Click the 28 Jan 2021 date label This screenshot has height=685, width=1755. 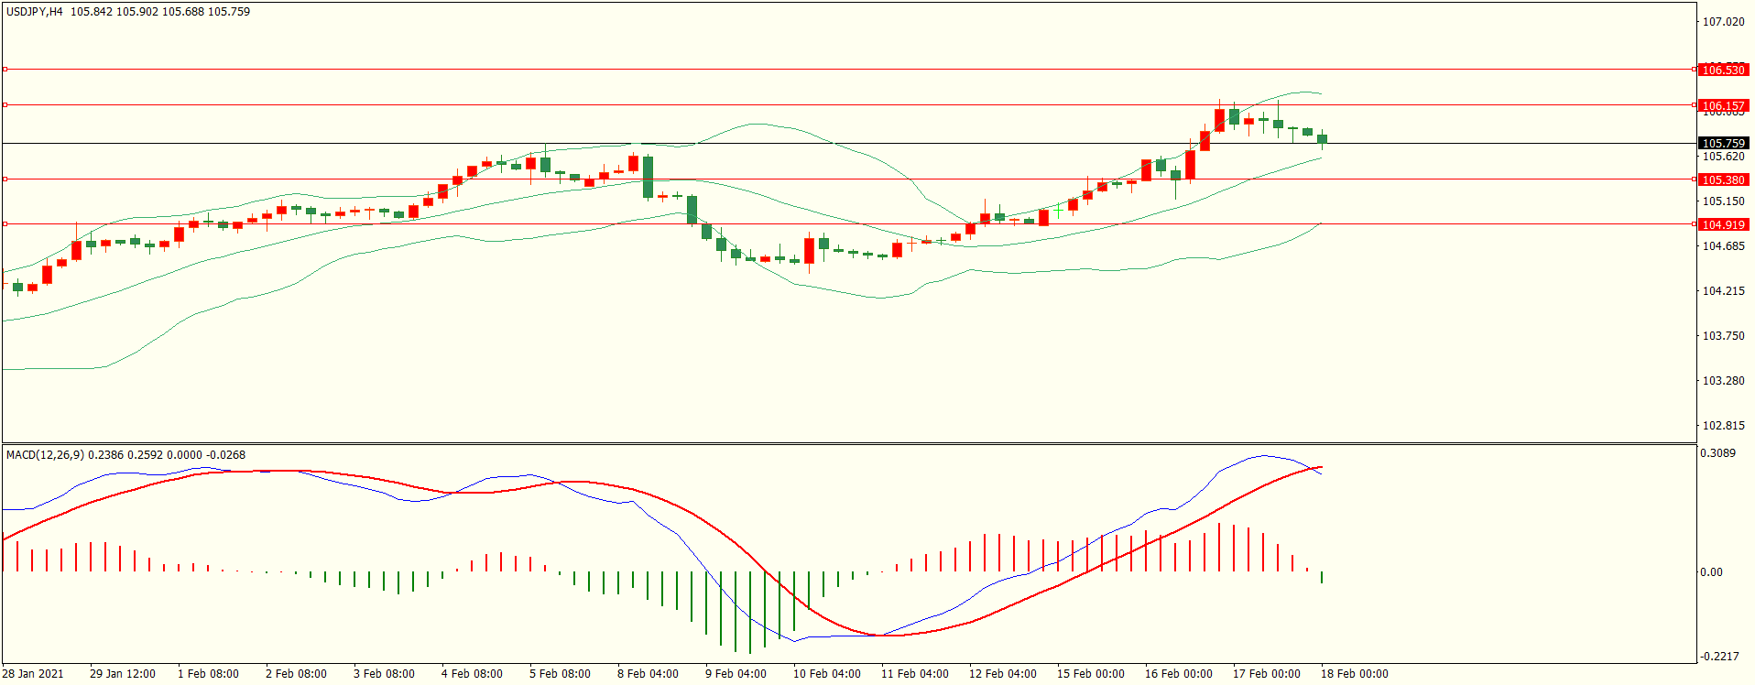click(33, 673)
